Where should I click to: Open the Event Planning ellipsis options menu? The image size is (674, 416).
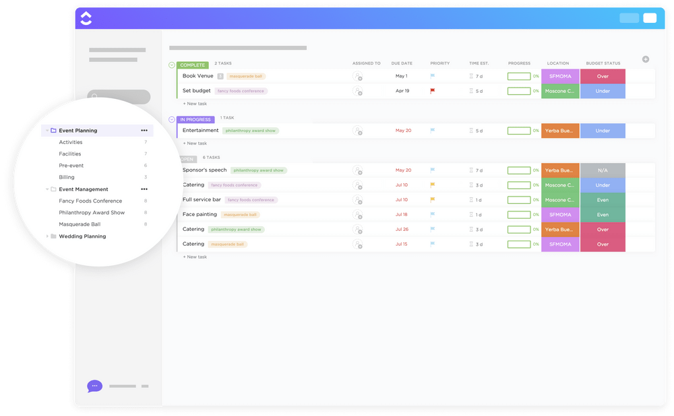tap(144, 130)
